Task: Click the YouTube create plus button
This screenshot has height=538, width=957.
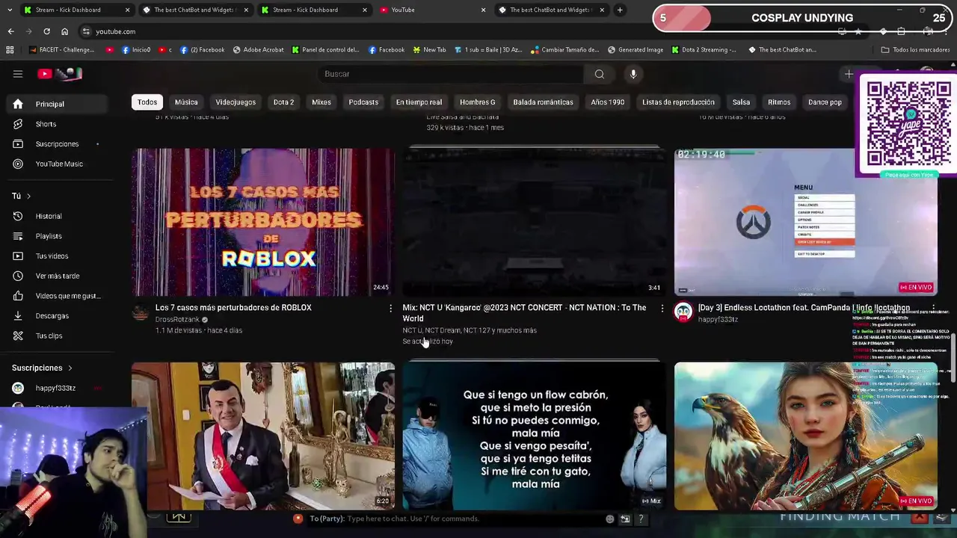Action: (x=849, y=74)
